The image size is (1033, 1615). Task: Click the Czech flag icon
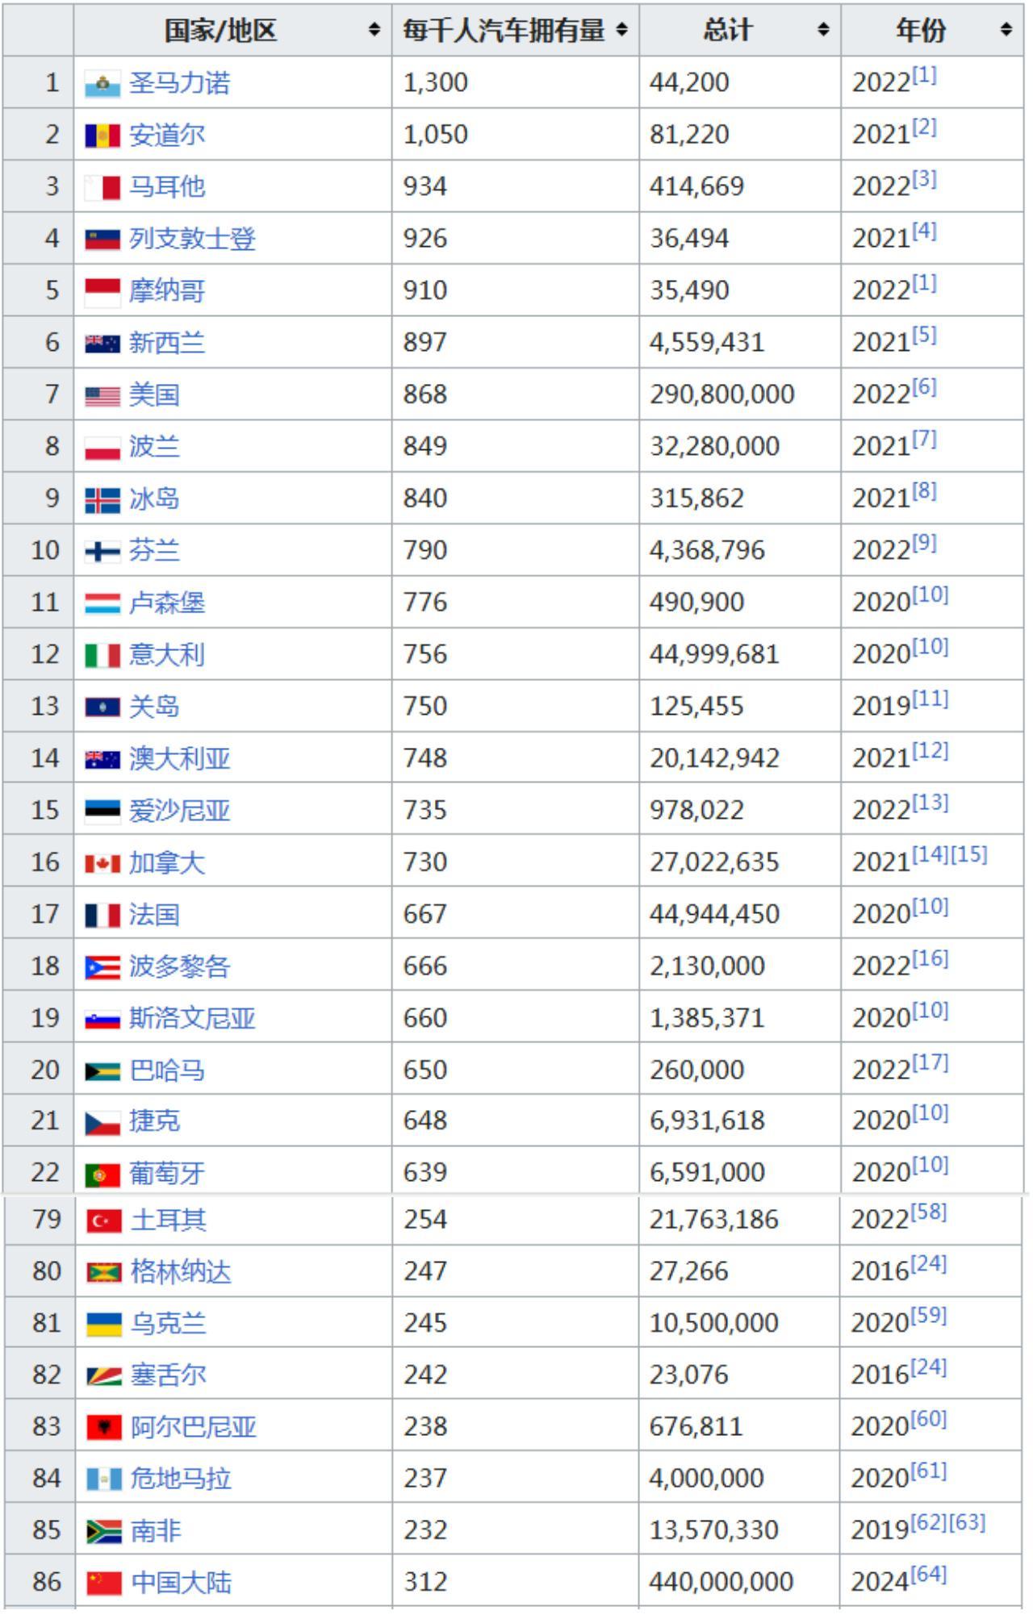(x=102, y=1123)
